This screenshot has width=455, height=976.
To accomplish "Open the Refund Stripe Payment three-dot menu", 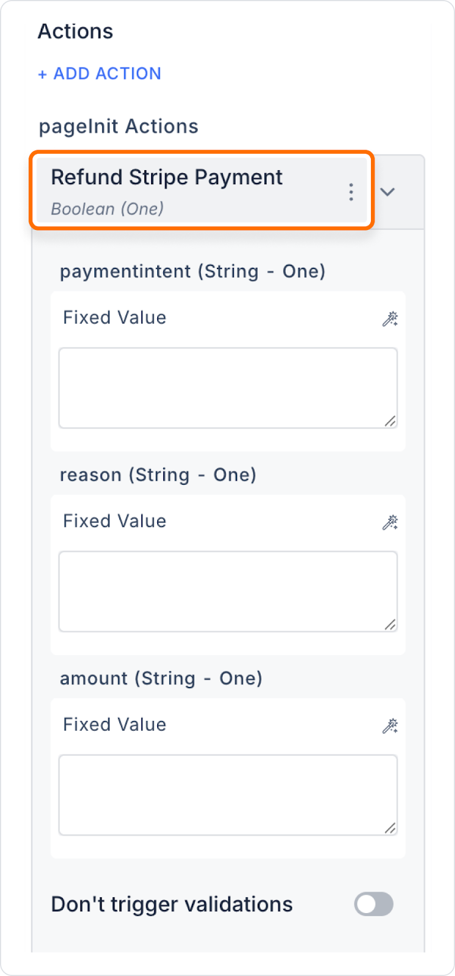I will coord(351,192).
